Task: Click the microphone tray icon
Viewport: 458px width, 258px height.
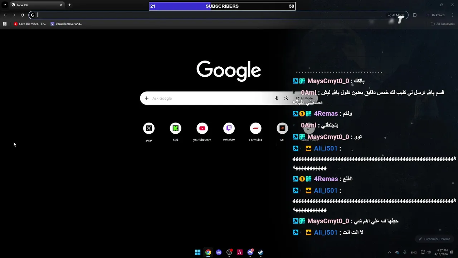Action: click(405, 252)
